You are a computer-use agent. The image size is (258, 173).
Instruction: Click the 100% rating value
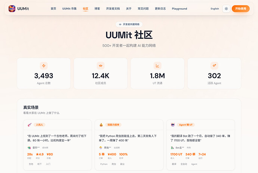pos(123,154)
